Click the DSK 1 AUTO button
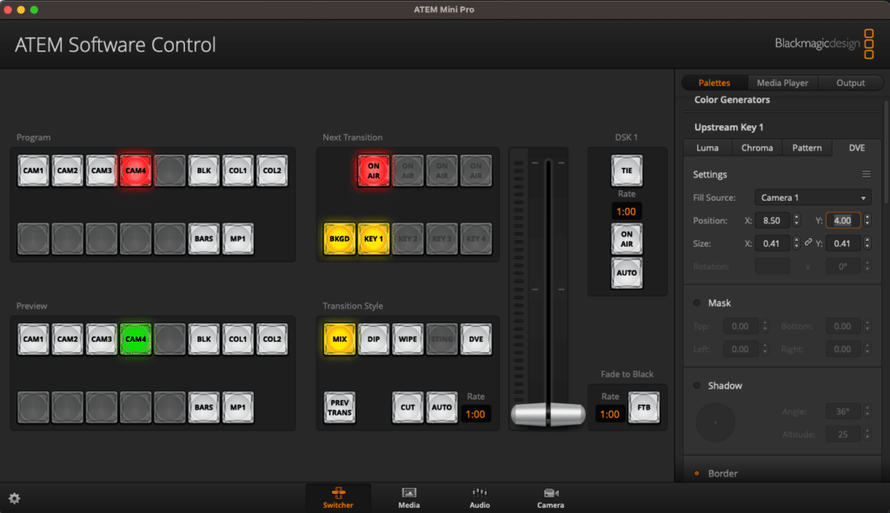Viewport: 890px width, 513px height. point(627,273)
